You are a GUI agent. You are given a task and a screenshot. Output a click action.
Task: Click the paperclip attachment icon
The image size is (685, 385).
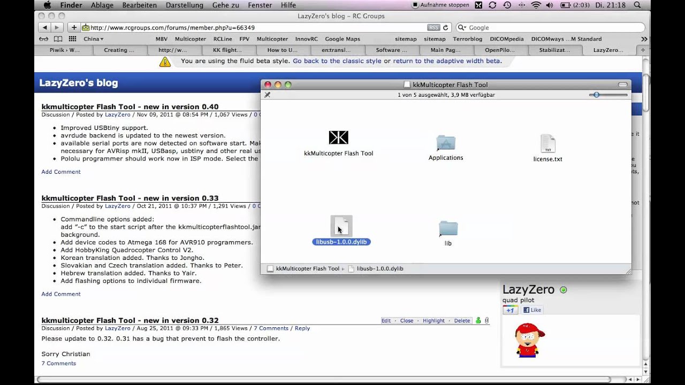coord(486,320)
